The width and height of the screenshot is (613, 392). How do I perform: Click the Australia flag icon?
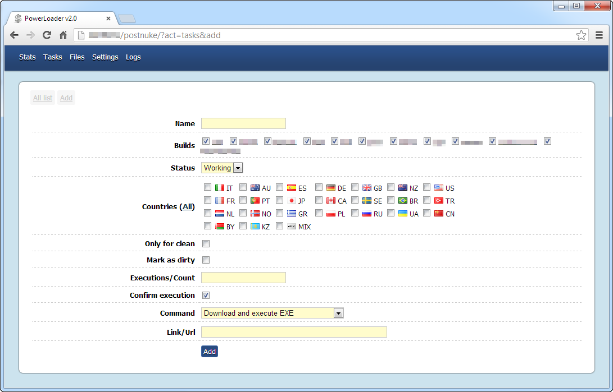point(255,188)
